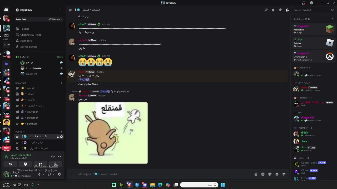
Task: Open the server folder icon in sidebar
Action: [6, 64]
